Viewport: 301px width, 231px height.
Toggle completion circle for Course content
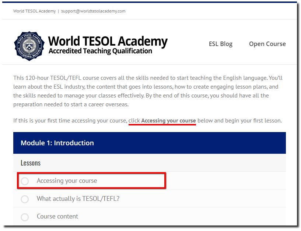[25, 217]
